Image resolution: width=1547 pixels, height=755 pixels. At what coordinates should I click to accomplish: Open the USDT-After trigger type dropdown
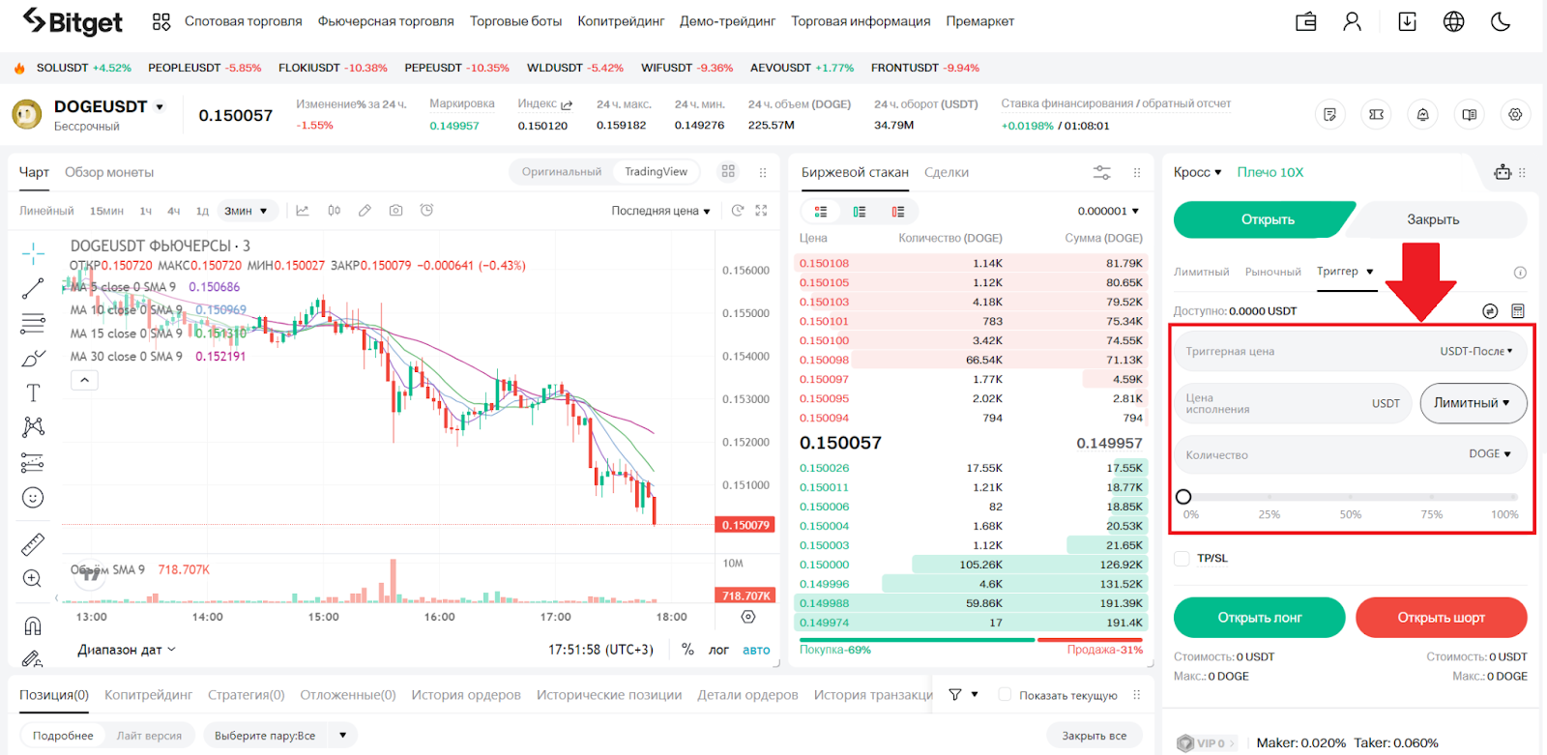click(x=1476, y=351)
